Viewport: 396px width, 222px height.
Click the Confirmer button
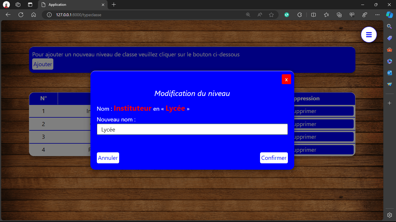274,158
